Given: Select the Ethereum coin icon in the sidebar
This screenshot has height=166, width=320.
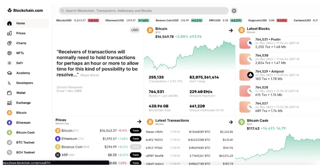Looking at the screenshot, I should point(9,122).
